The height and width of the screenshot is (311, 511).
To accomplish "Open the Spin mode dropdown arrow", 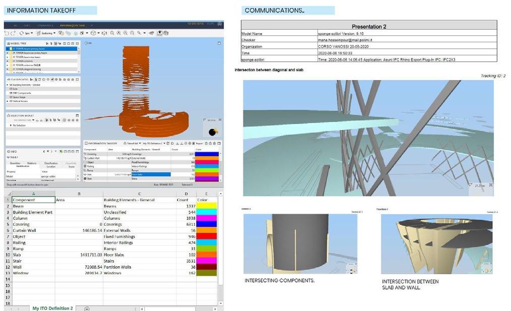I will tap(32, 33).
